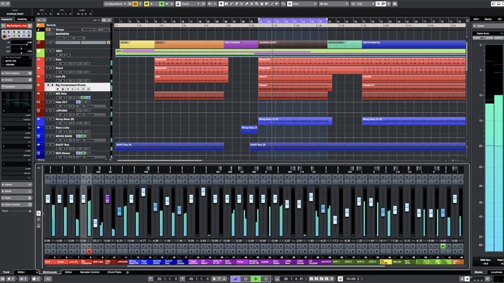
Task: Click the mixer horizontal scrollbar
Action: click(256, 266)
